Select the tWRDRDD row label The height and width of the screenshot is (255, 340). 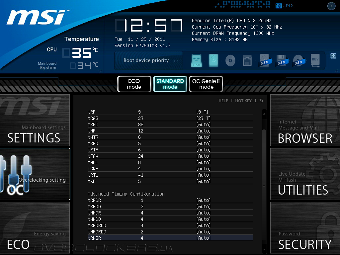(x=97, y=232)
